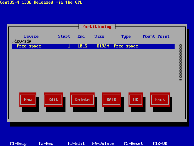Open the RAID button
Viewport: 194px width, 146px height.
click(x=112, y=99)
